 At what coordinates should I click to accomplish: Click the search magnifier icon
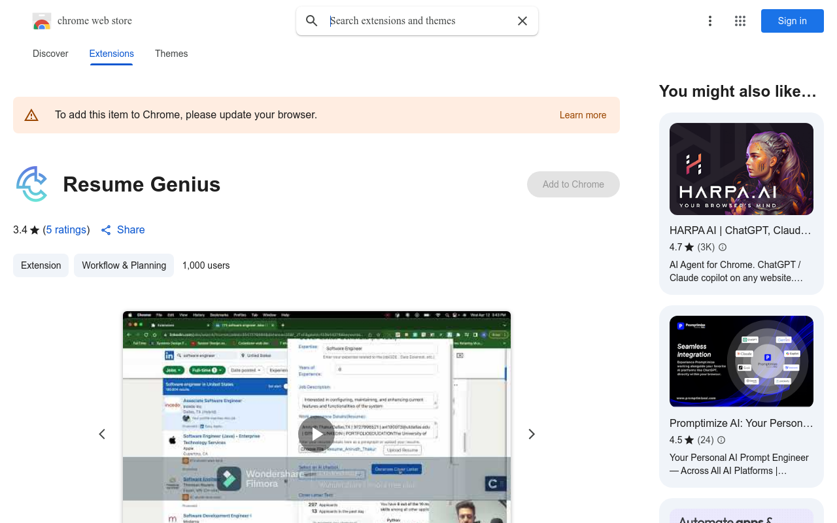click(x=312, y=21)
